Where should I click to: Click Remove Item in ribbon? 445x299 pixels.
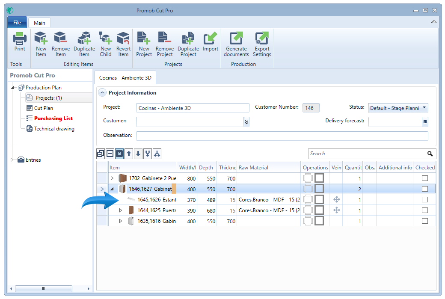coord(60,44)
